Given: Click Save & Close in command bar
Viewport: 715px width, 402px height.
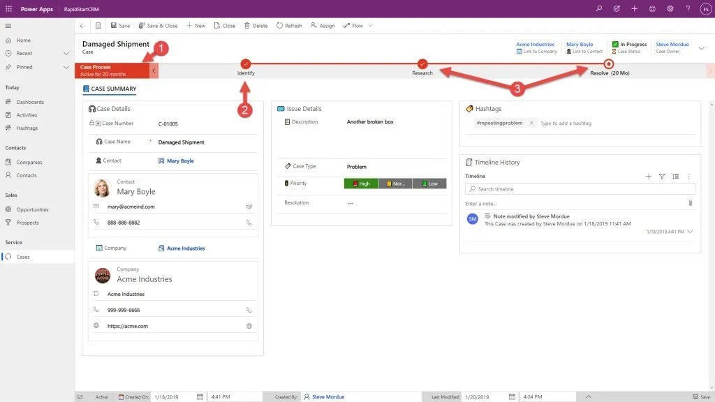Looking at the screenshot, I should 159,26.
